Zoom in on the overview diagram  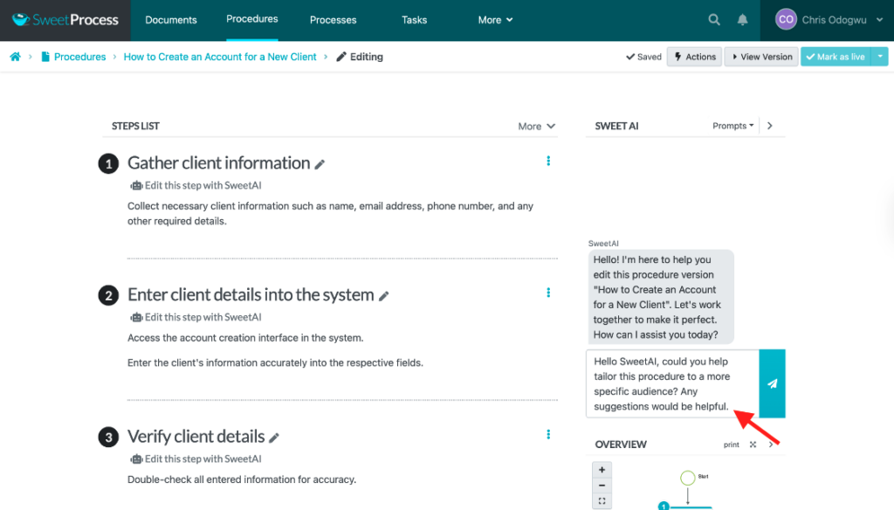[x=602, y=470]
